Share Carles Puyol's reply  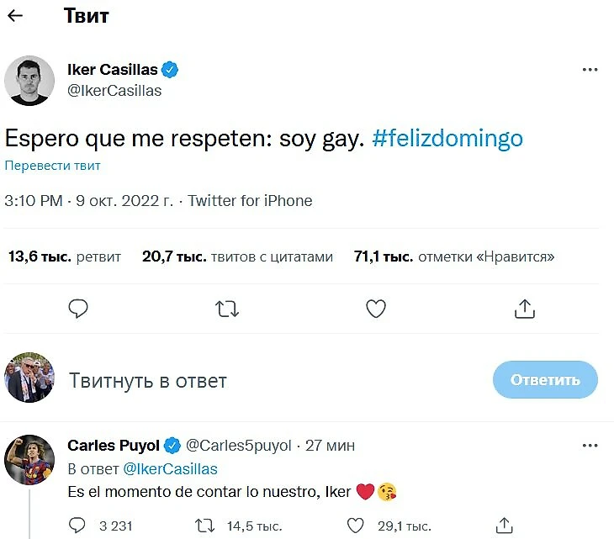pos(506,526)
